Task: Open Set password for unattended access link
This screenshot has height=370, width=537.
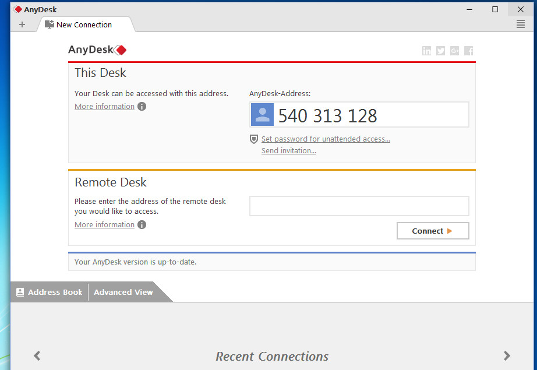Action: [326, 139]
